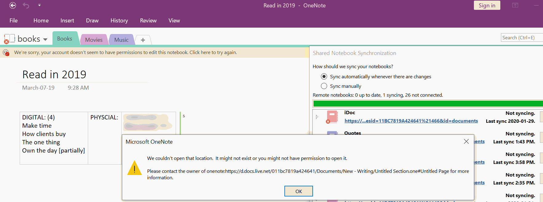Click the sync error icon in permissions bar
The height and width of the screenshot is (202, 543).
[6, 52]
